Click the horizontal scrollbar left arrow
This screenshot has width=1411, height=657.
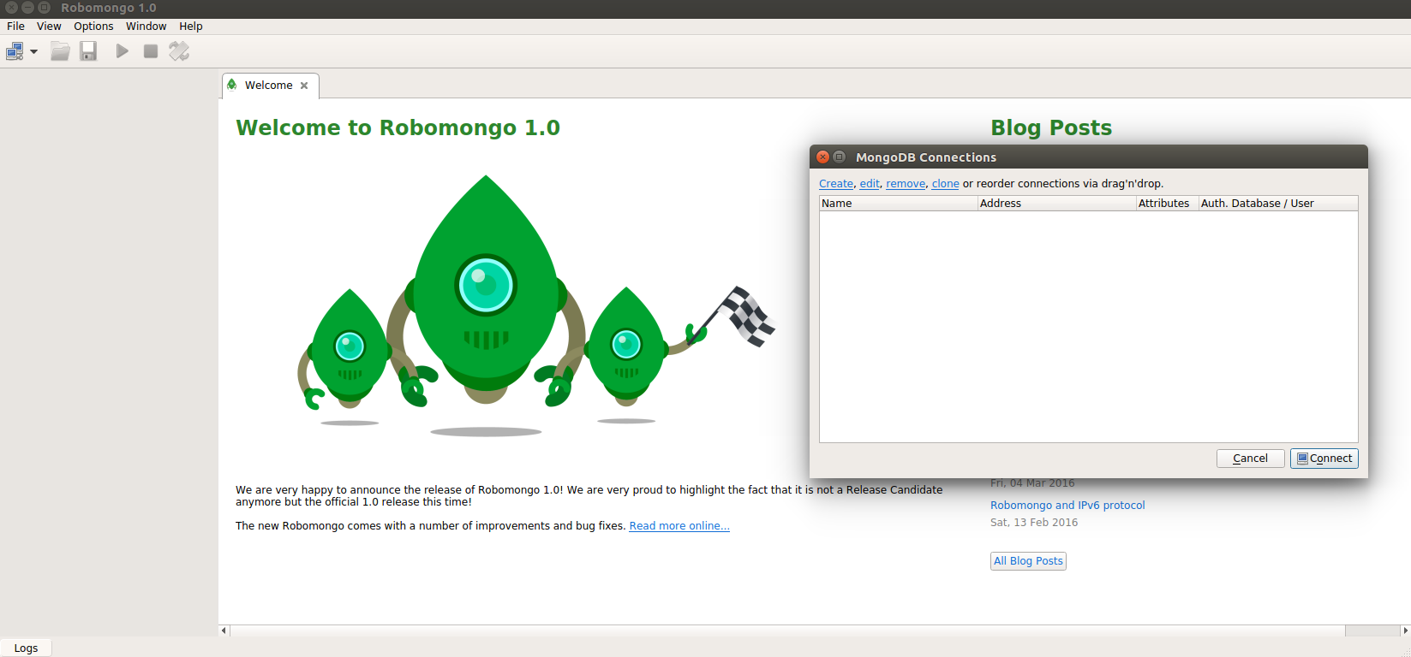coord(224,630)
